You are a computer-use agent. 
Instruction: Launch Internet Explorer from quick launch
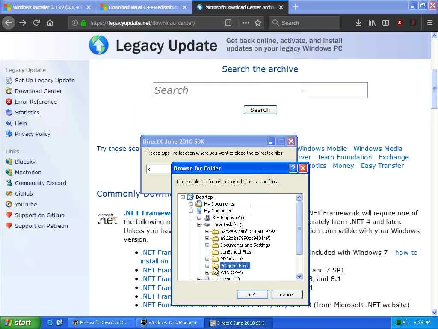point(50,323)
